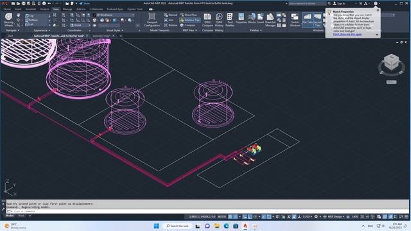The height and width of the screenshot is (231, 411).
Task: Click the Join viewports button
Action: point(169,20)
